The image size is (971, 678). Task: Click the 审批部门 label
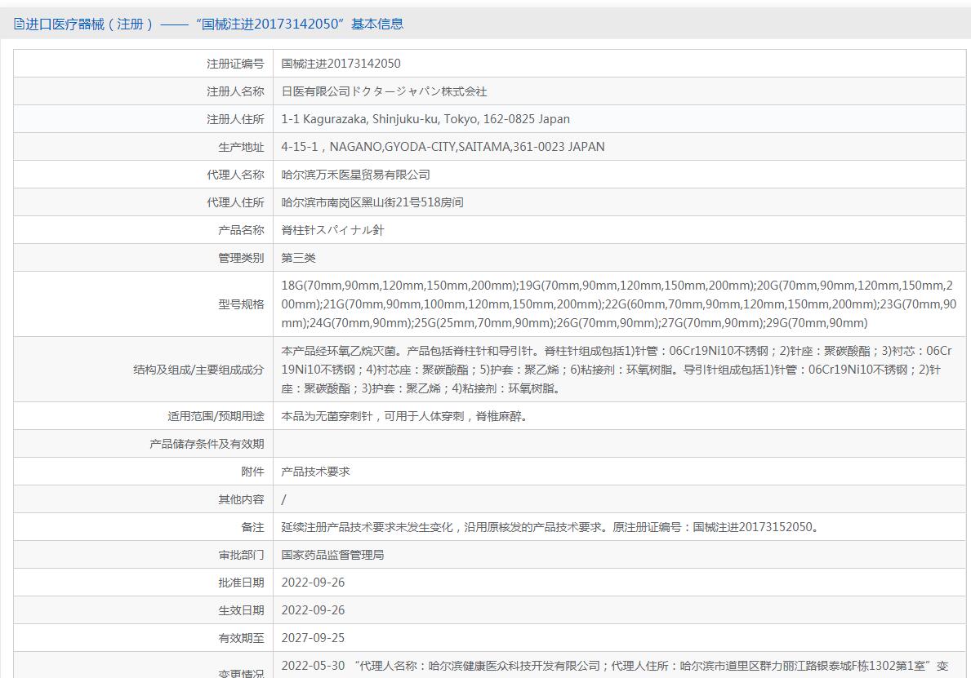(241, 556)
